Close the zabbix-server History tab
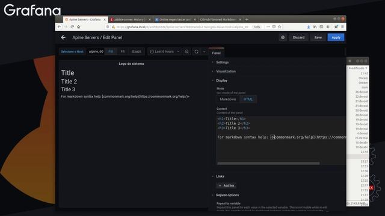Viewport: 385px width, 216px height. (150, 19)
